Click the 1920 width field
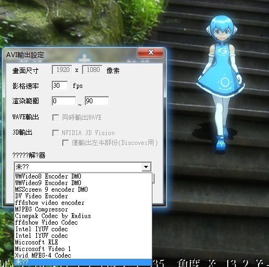269x267 pixels. click(62, 70)
